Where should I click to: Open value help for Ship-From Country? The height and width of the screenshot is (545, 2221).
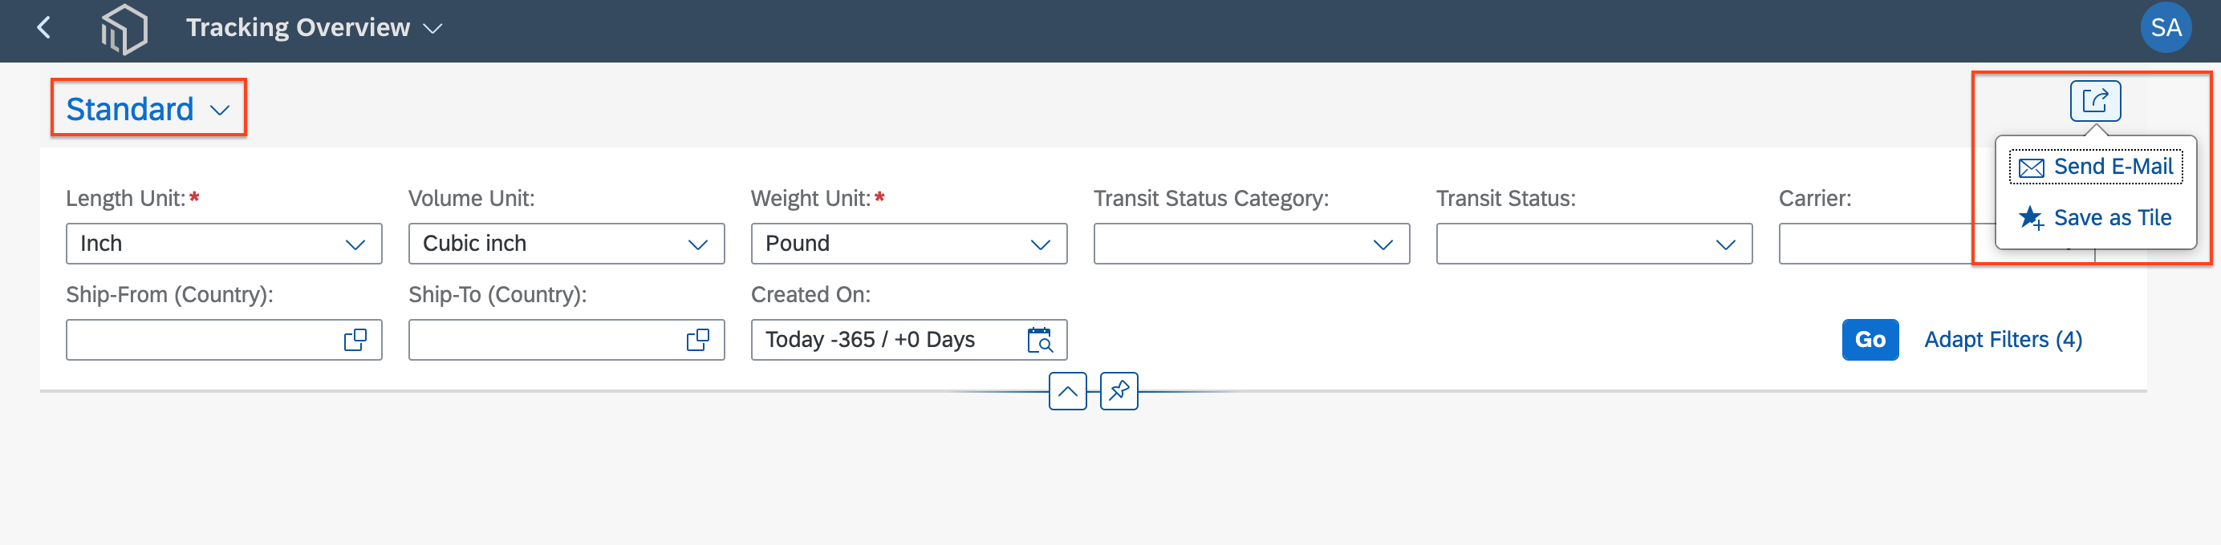coord(355,340)
